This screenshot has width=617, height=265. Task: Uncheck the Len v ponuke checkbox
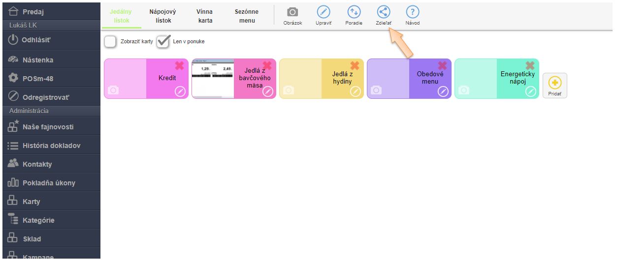163,42
